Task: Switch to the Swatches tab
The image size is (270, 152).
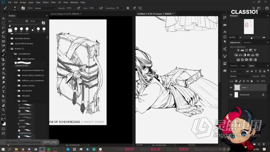Action: (x=247, y=42)
